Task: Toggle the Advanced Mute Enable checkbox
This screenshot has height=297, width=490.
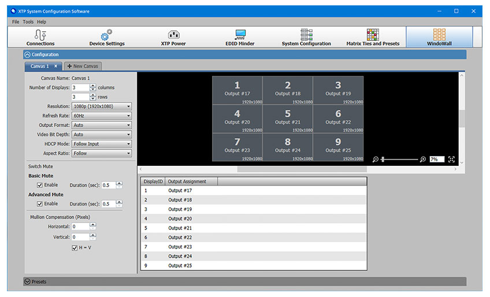Action: click(x=40, y=204)
